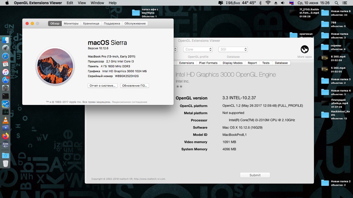
Task: Click the Russian flag input source
Action: pyautogui.click(x=291, y=3)
